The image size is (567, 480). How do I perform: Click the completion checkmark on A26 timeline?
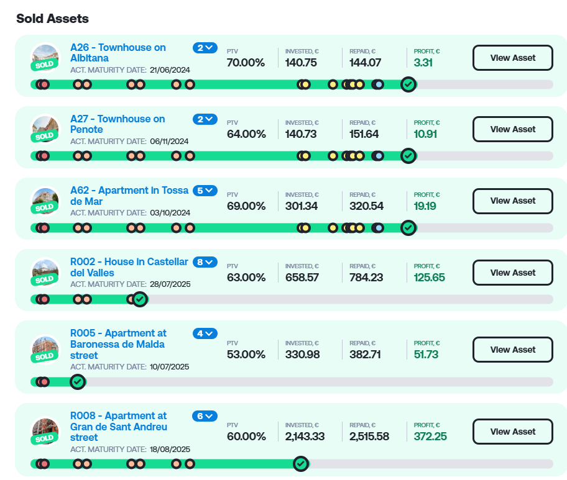(x=408, y=84)
